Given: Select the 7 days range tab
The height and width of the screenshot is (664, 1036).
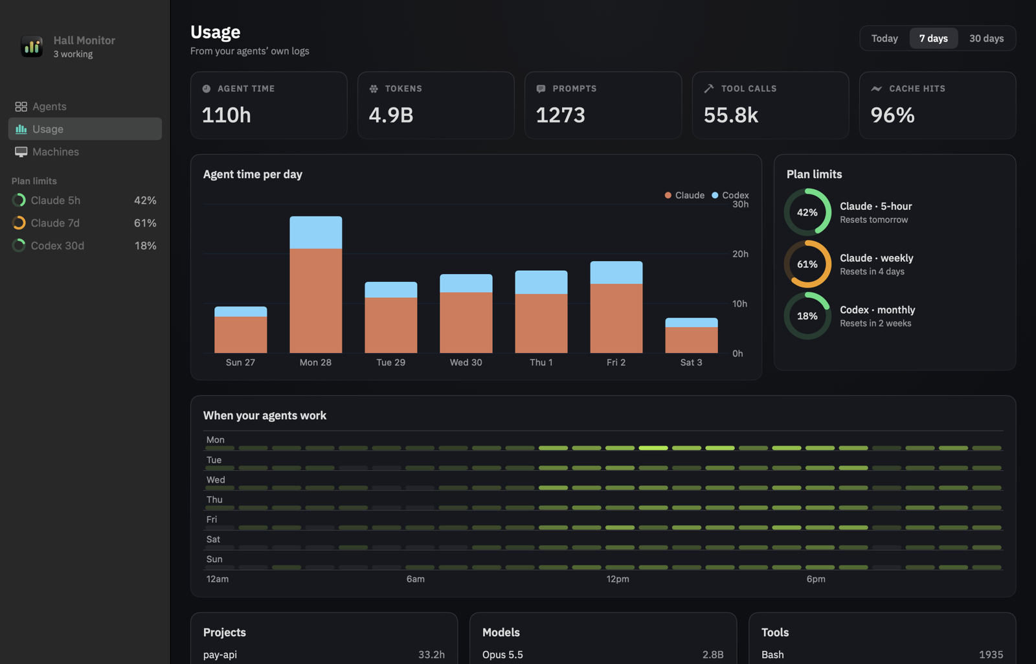Looking at the screenshot, I should pyautogui.click(x=934, y=38).
